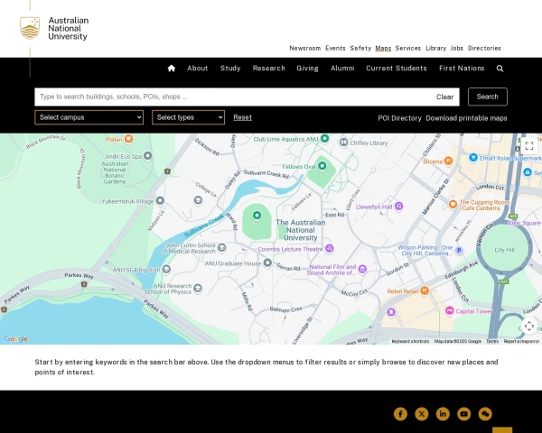Go to the home page icon
The image size is (542, 433).
(171, 69)
